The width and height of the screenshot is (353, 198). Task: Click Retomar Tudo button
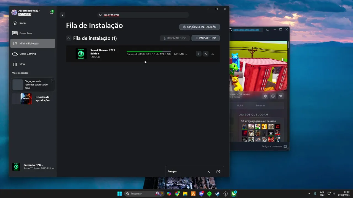[175, 38]
